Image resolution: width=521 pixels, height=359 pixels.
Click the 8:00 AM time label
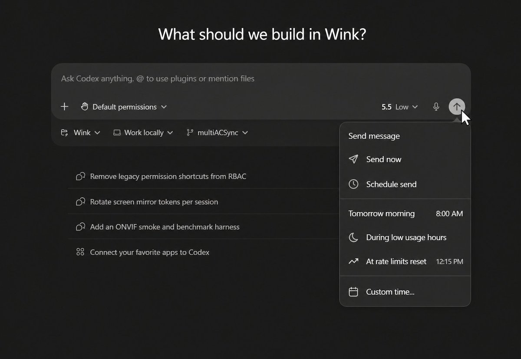pyautogui.click(x=449, y=214)
